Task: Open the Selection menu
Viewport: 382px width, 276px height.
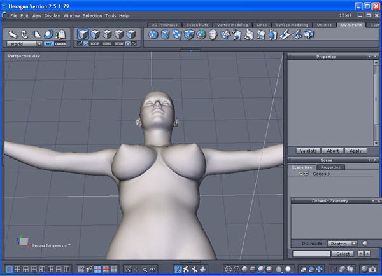Action: click(92, 15)
